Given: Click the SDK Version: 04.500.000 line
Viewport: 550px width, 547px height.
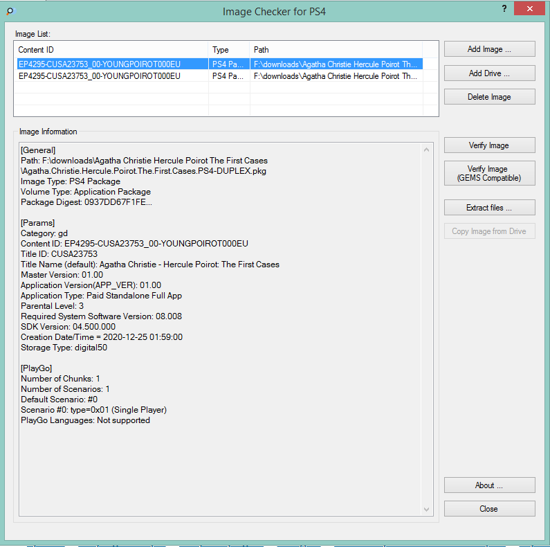Looking at the screenshot, I should 68,327.
